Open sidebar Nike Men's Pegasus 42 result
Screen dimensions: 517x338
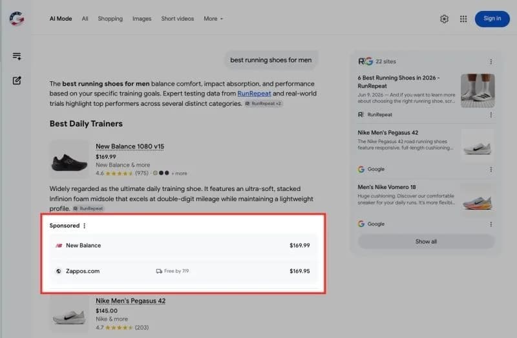click(388, 133)
